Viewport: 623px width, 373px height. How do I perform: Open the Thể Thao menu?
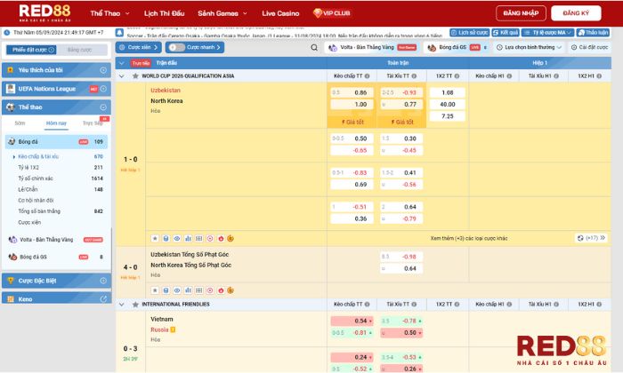tap(109, 13)
